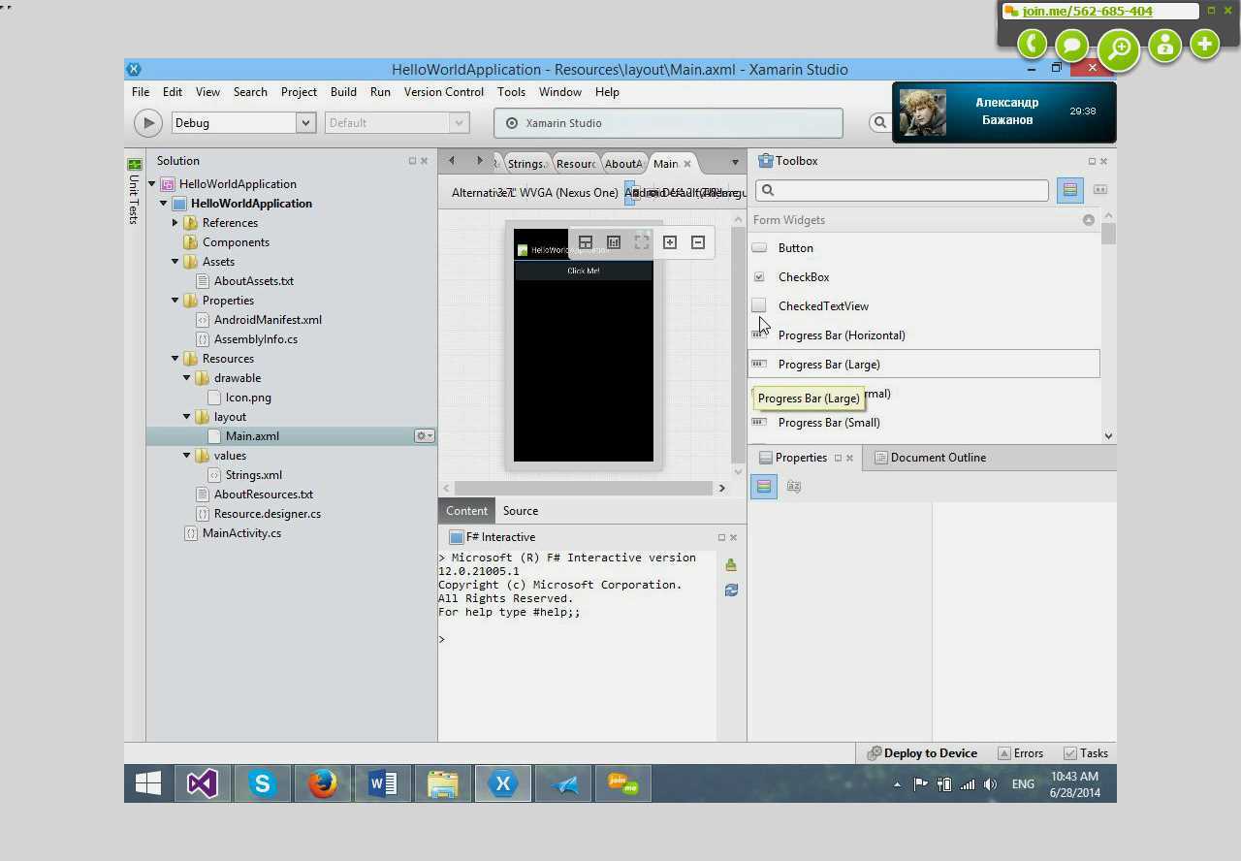The width and height of the screenshot is (1241, 861).
Task: Click the reset icon in F# Interactive
Action: point(731,590)
